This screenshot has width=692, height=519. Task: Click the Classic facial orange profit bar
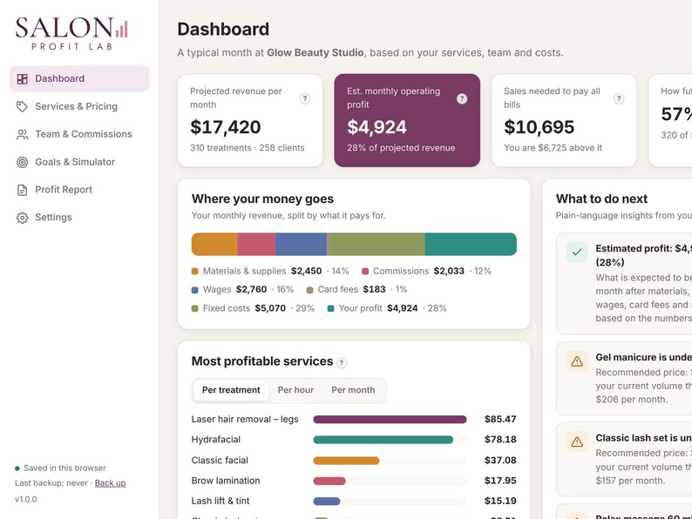coord(346,461)
